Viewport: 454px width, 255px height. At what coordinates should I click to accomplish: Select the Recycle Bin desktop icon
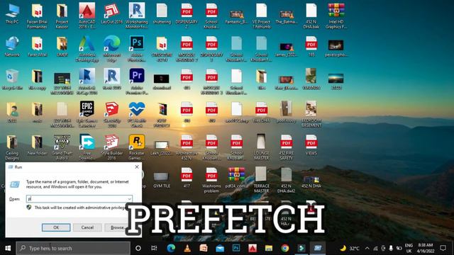coord(12,79)
